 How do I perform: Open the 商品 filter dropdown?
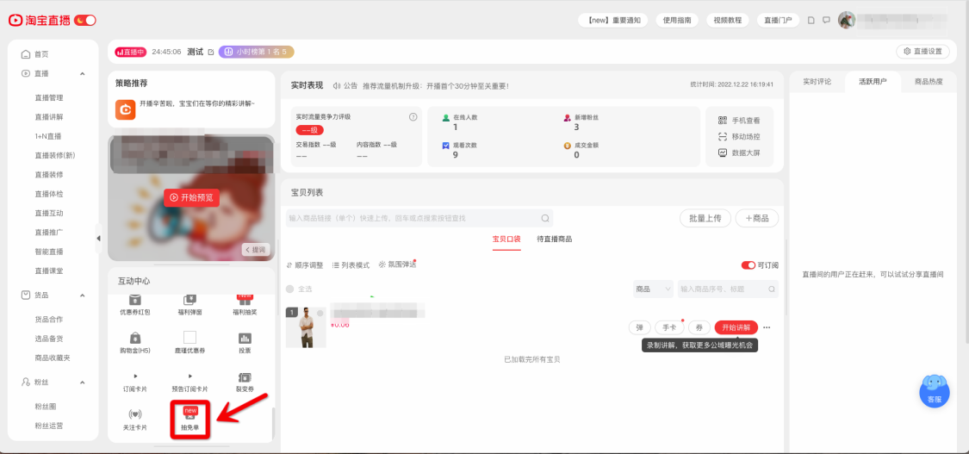point(653,289)
